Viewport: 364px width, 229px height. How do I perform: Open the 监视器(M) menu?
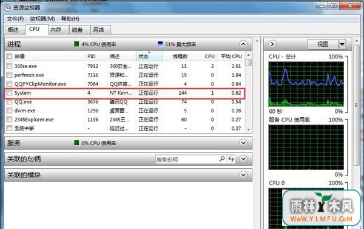coord(42,19)
